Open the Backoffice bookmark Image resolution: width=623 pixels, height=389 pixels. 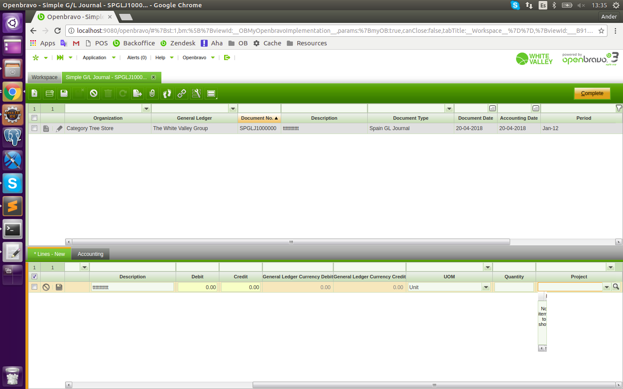pos(134,43)
